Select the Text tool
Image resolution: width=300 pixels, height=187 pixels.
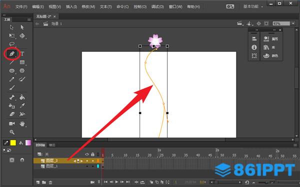22,54
